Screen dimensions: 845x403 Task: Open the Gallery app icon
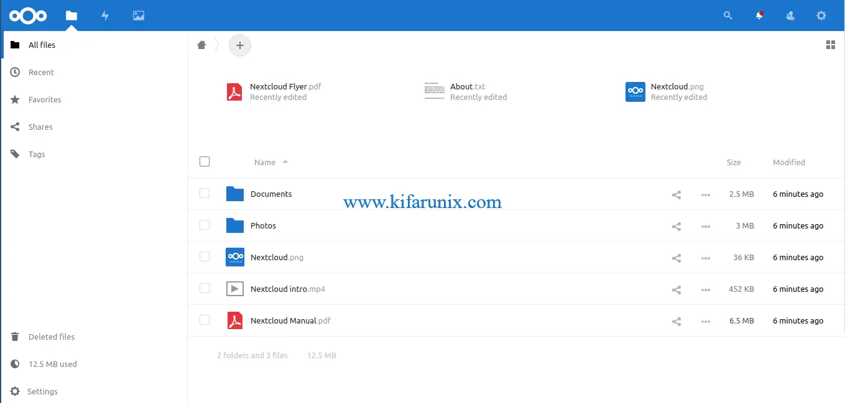(x=139, y=16)
